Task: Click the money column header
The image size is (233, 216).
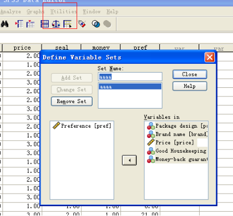Action: [101, 47]
